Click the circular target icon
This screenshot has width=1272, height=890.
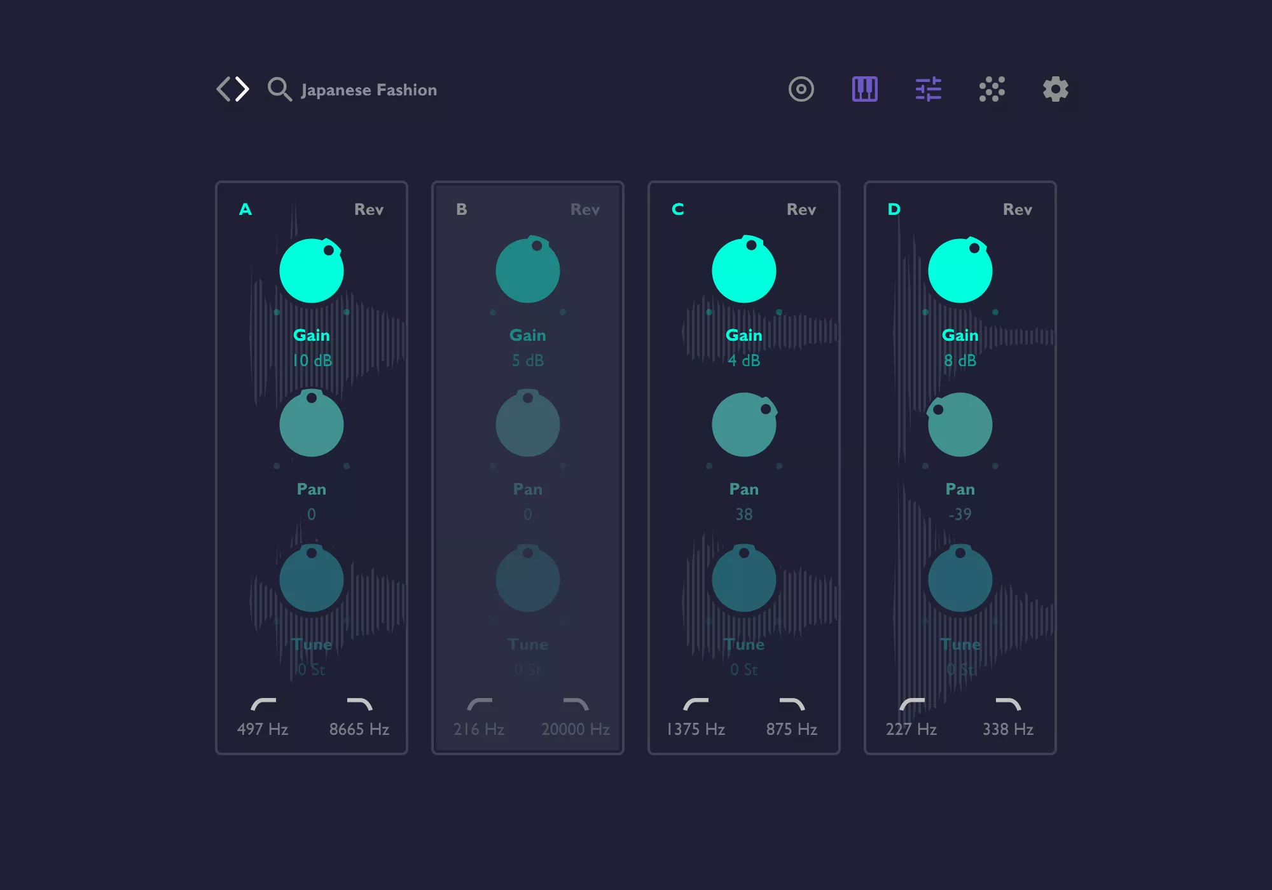click(x=801, y=89)
